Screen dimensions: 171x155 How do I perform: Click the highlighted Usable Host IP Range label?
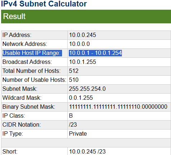(x=32, y=53)
